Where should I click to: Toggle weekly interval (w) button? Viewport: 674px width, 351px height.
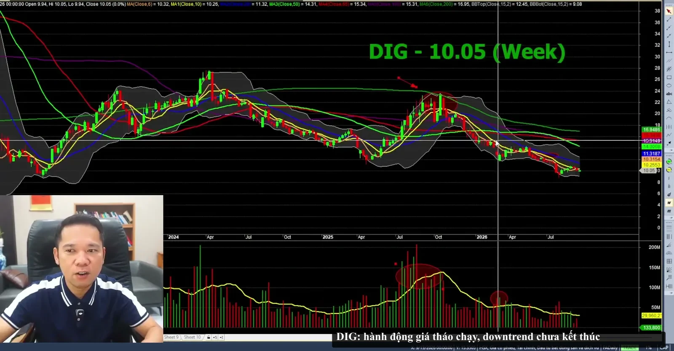[x=669, y=203]
